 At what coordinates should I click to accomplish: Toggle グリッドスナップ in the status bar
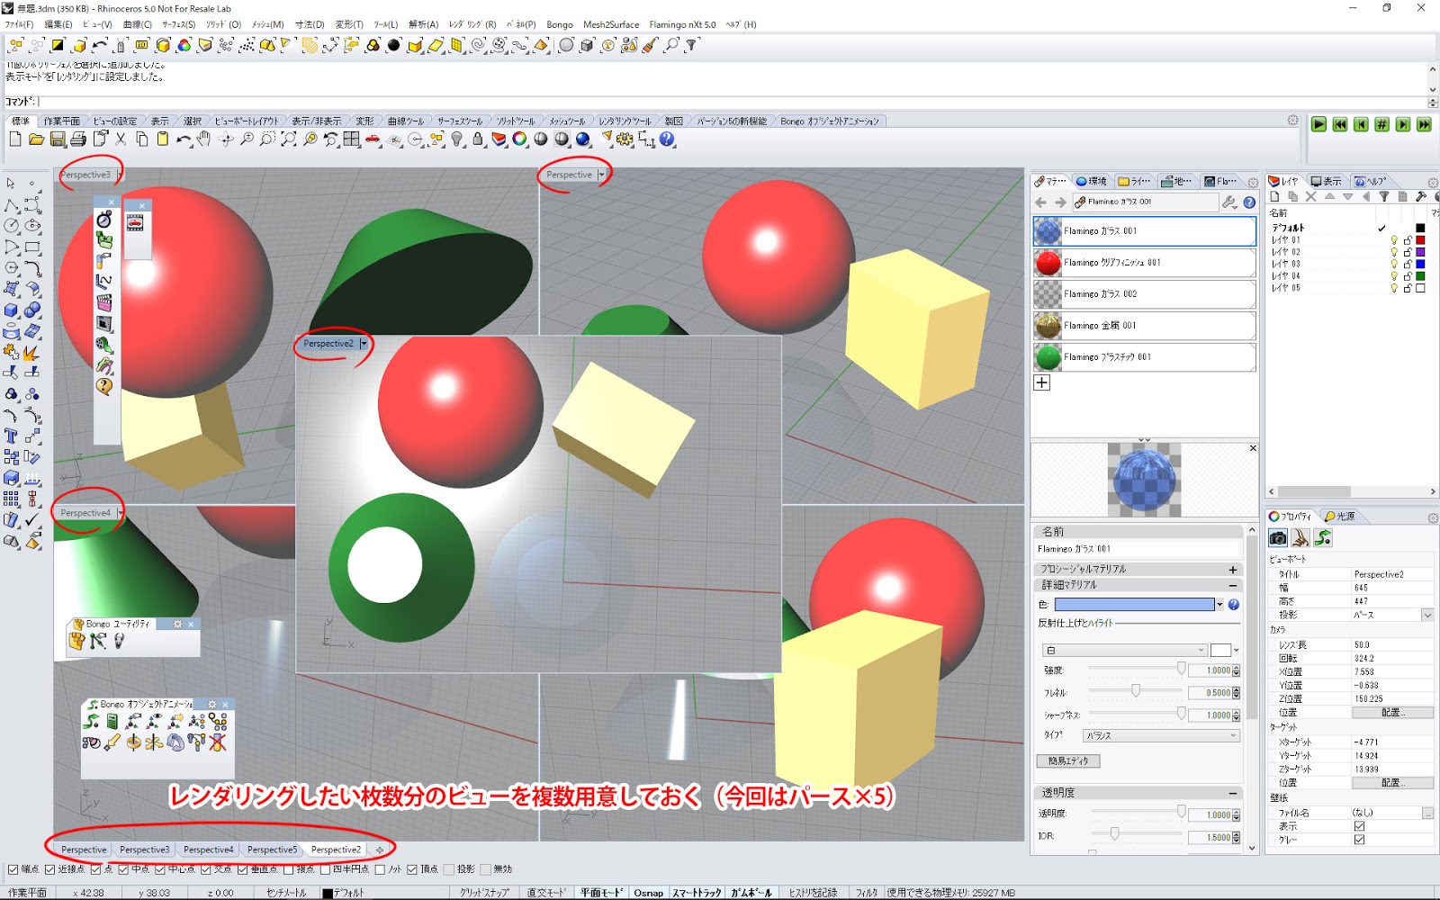click(x=484, y=893)
